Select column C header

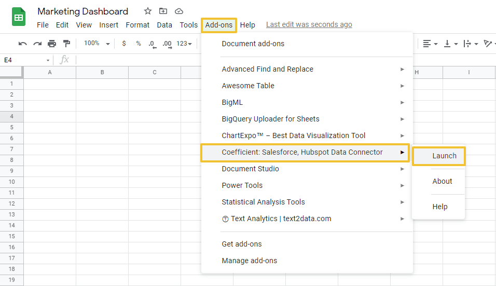pyautogui.click(x=155, y=73)
